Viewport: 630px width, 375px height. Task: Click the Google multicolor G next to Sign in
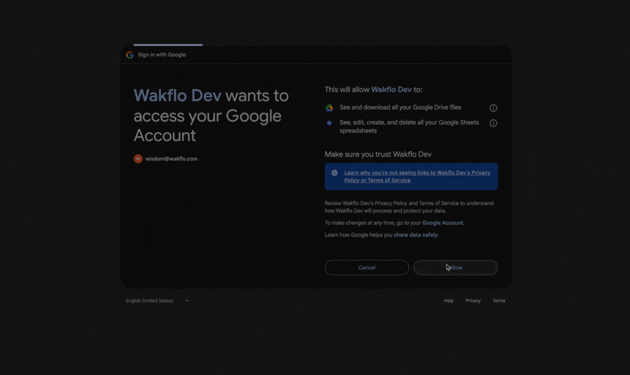pos(130,54)
